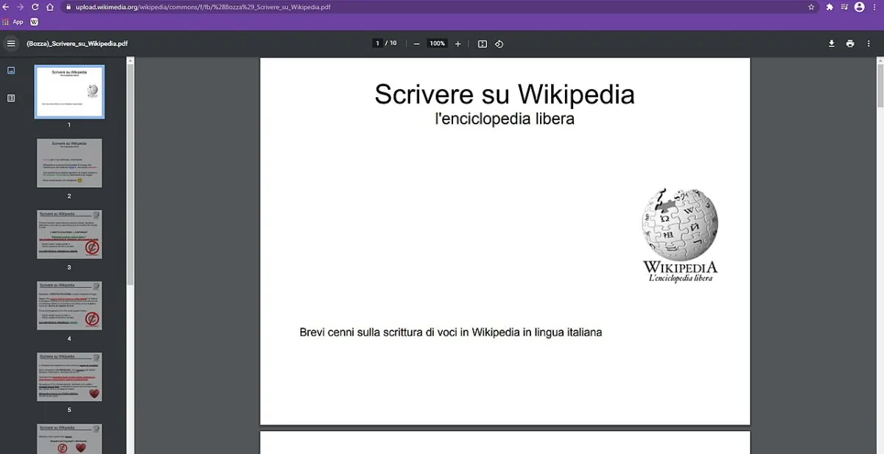
Task: Open the PDF viewer more actions menu
Action: pyautogui.click(x=869, y=43)
